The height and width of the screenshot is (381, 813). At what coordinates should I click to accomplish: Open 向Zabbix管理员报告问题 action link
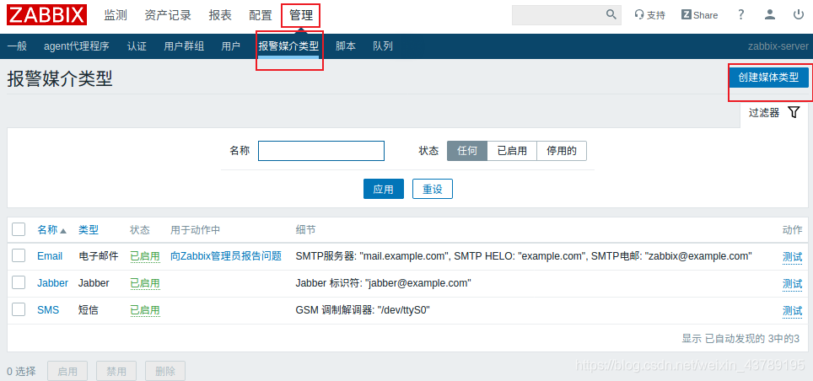point(226,256)
